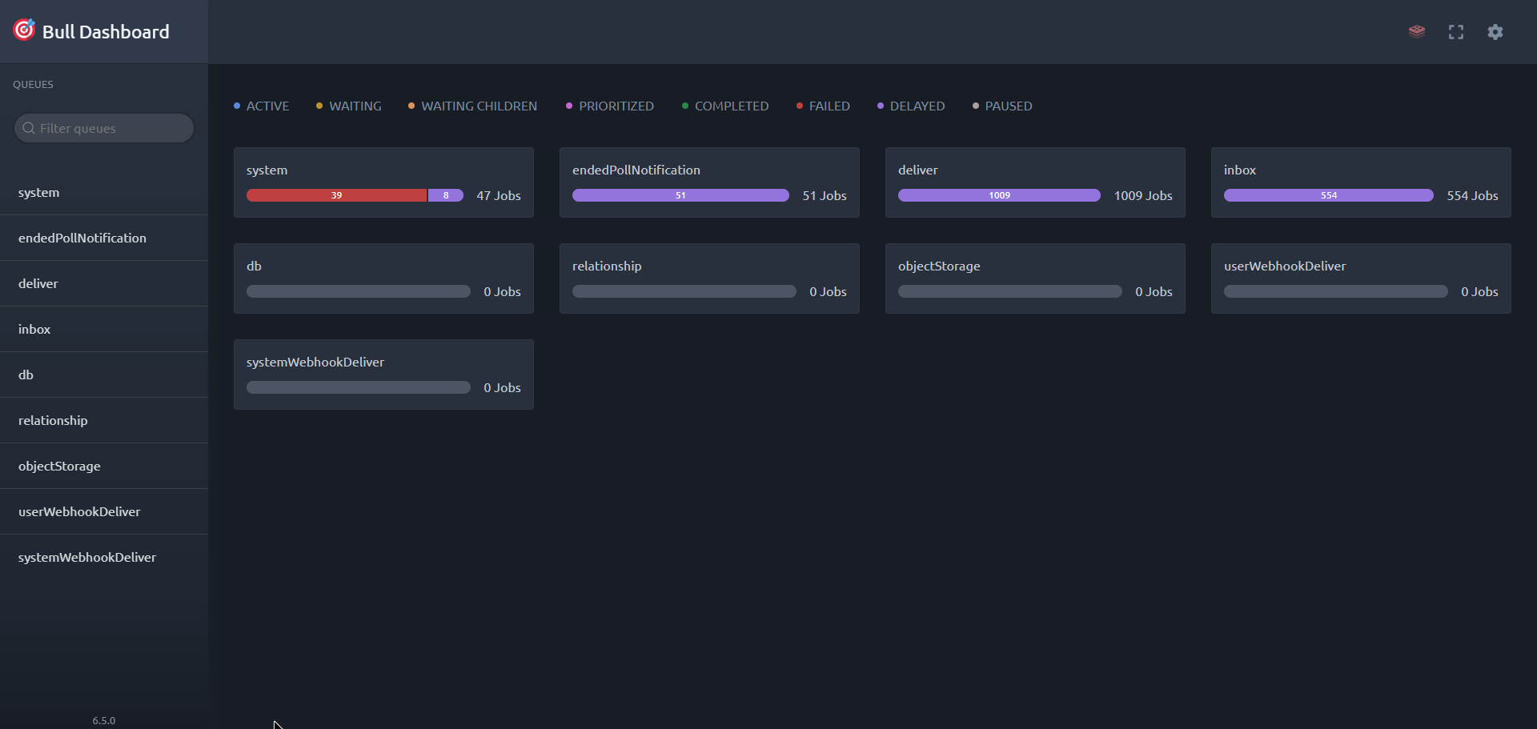
Task: Go to deliver queue in sidebar
Action: tap(38, 284)
